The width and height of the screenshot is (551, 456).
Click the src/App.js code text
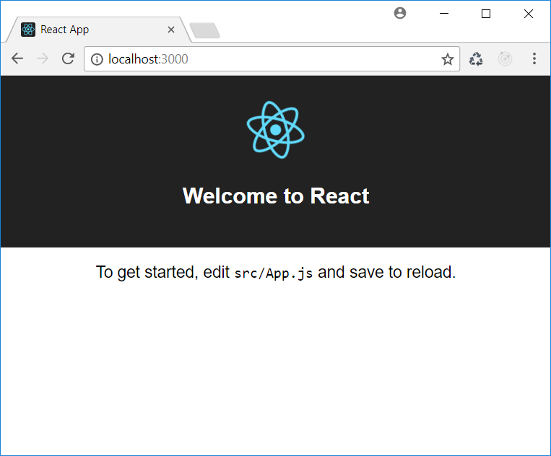coord(274,273)
